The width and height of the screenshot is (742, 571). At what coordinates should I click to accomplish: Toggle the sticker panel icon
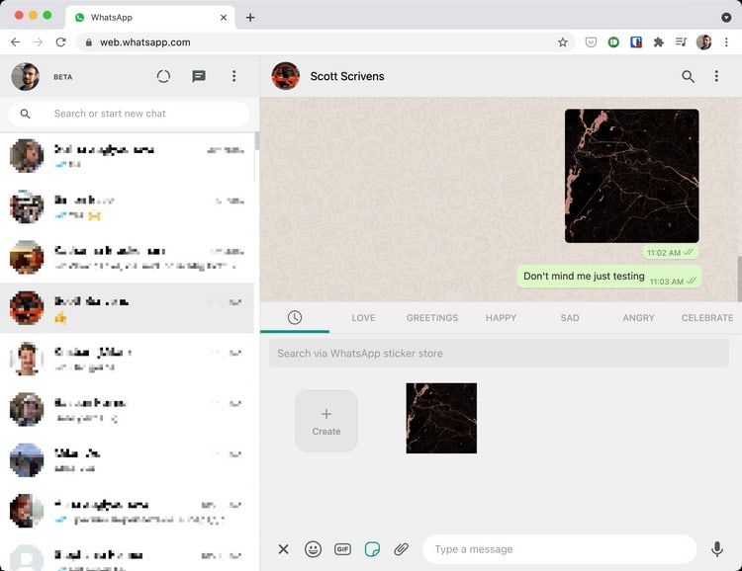tap(372, 549)
